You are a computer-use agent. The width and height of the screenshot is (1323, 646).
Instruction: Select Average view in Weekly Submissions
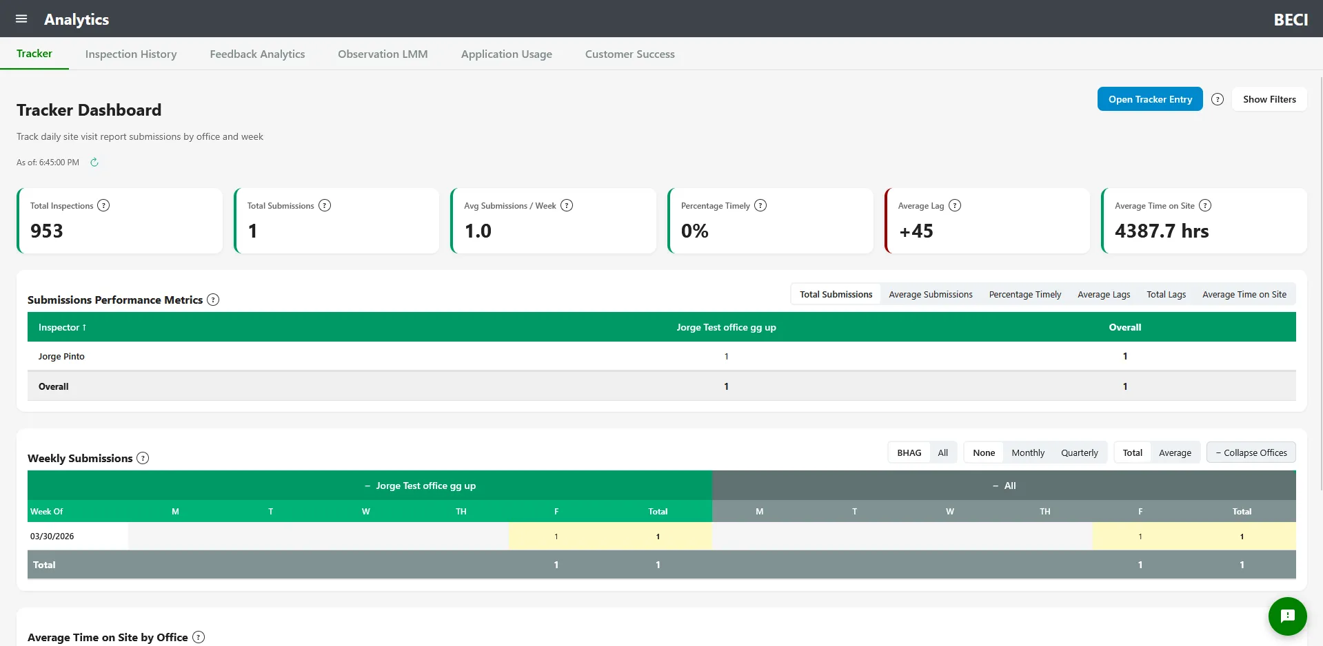1175,452
